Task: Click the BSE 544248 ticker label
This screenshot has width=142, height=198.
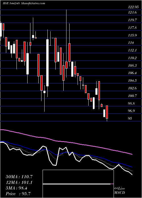Action: pyautogui.click(x=11, y=3)
